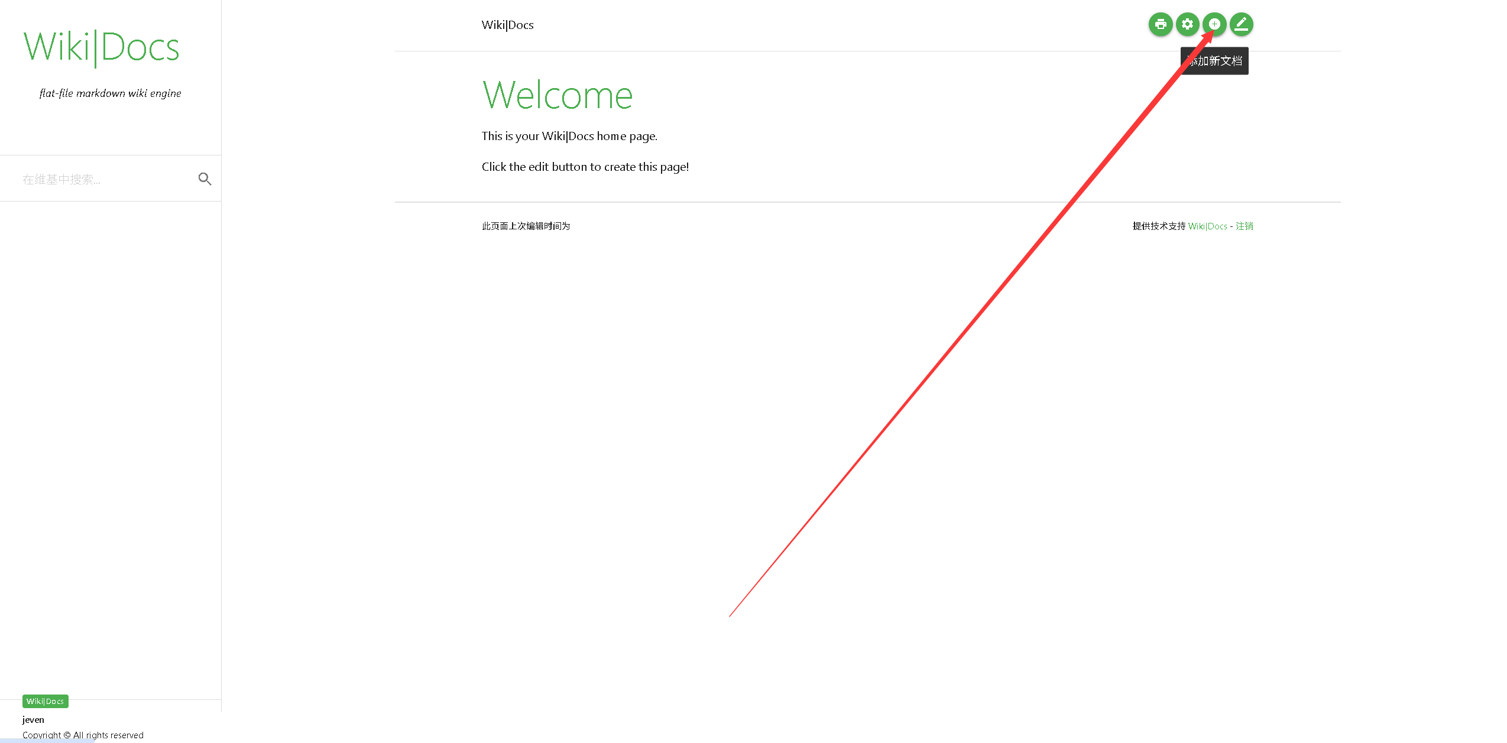
Task: Click the 'Click the edit button' paragraph
Action: tap(585, 167)
